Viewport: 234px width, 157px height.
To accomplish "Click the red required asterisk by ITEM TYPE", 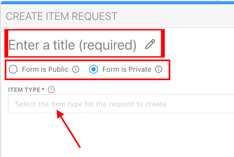I will (x=43, y=89).
